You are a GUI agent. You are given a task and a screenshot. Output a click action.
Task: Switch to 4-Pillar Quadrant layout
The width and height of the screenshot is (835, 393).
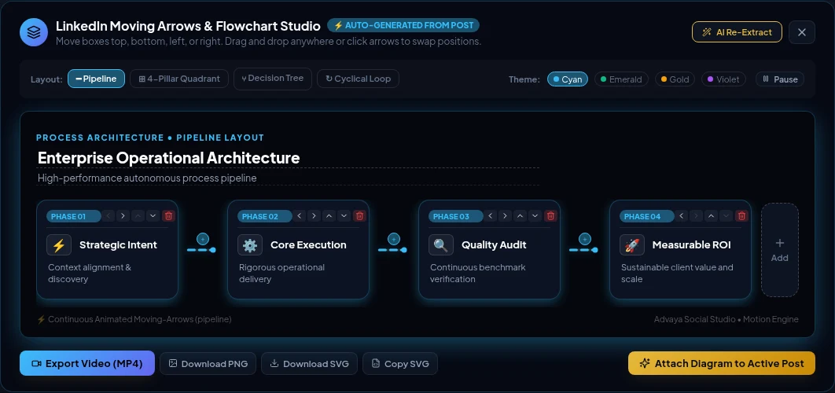click(x=179, y=79)
